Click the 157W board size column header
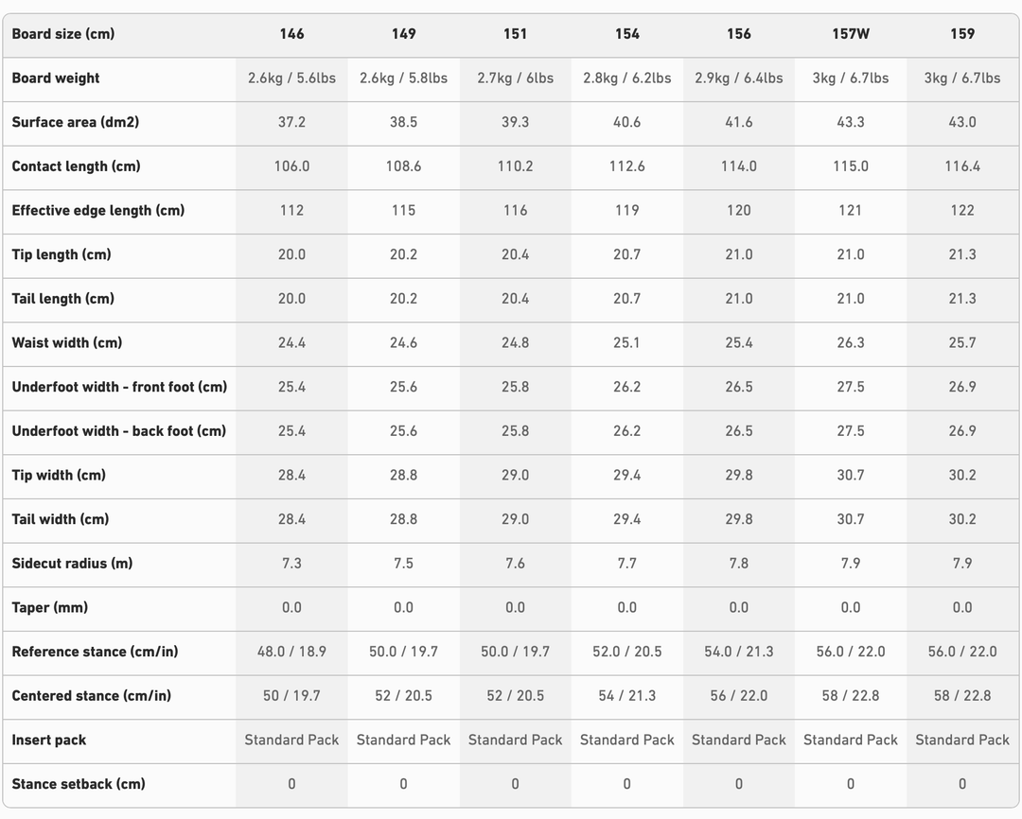The image size is (1022, 819). pyautogui.click(x=850, y=34)
